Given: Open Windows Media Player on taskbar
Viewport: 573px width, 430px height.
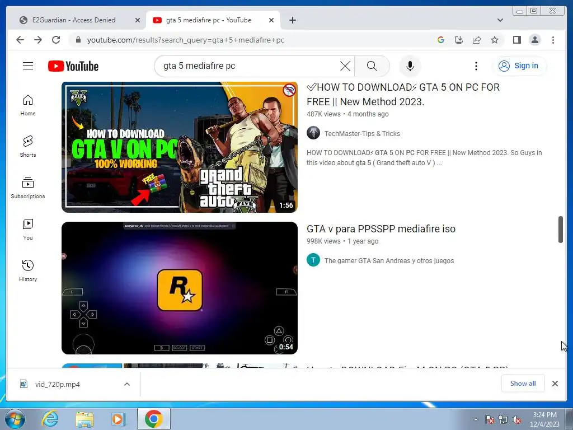Looking at the screenshot, I should (118, 419).
